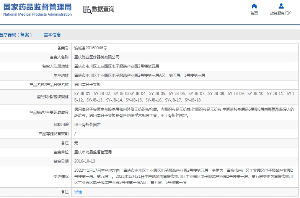Open the 政务服务门户 user portal icon
Screen dimensions: 300x198
point(281,6)
